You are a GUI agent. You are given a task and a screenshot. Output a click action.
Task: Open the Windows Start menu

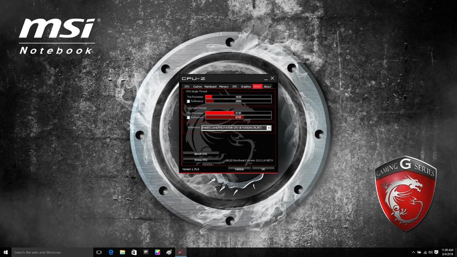click(6, 252)
